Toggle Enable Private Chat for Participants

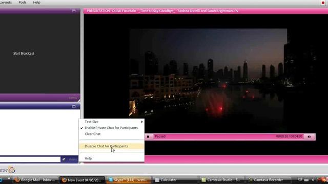(112, 128)
